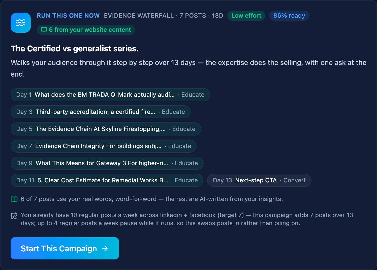Open Day 11 Clear Cost Estimate post
Screen dimensions: 377x270
(x=107, y=180)
